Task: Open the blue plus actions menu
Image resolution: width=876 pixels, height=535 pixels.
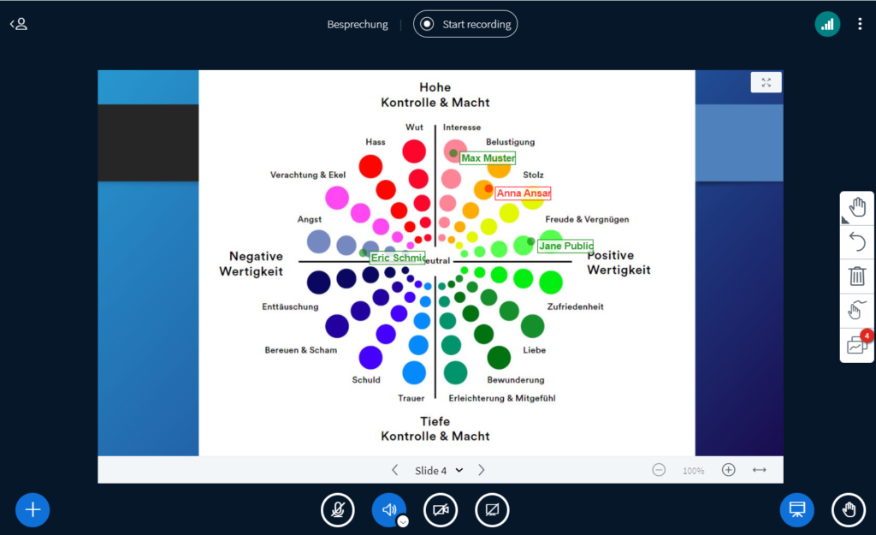Action: (x=33, y=510)
